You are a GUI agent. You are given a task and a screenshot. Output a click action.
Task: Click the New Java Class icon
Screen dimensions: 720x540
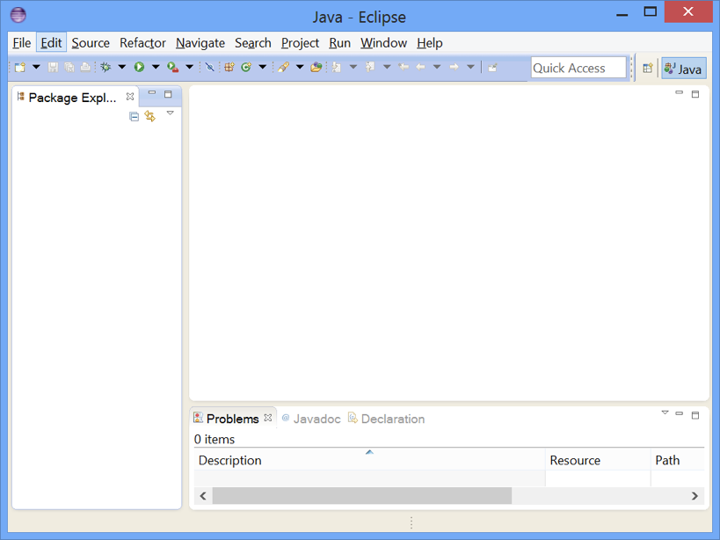coord(246,68)
